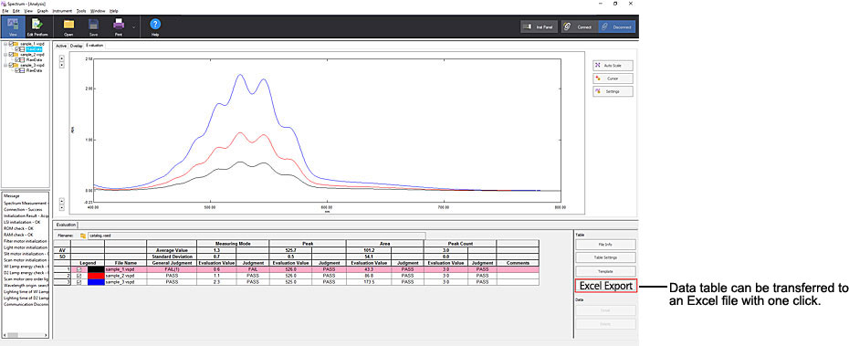Image resolution: width=849 pixels, height=346 pixels.
Task: Toggle the sample_3.vspd tree checkbox
Action: (x=11, y=65)
